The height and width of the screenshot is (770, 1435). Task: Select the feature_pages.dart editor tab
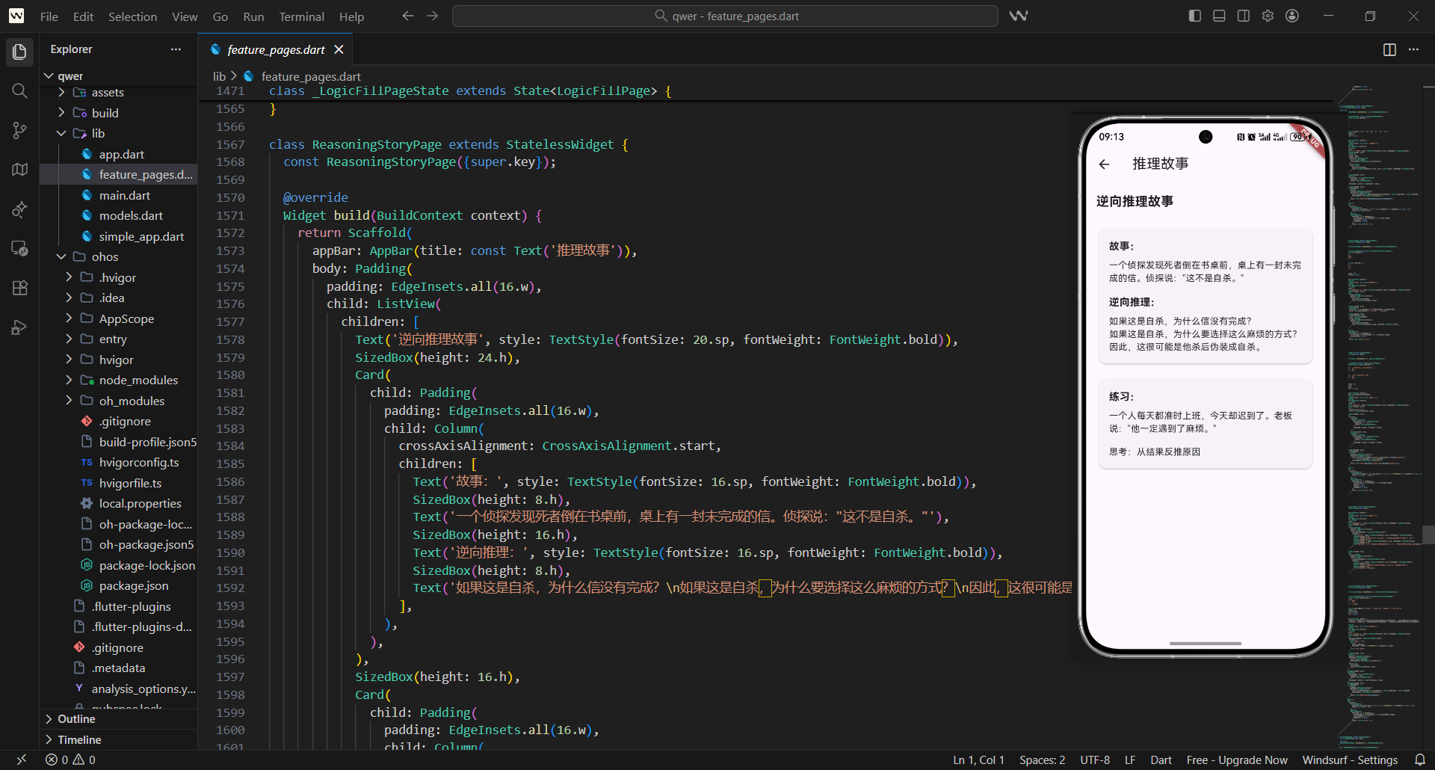point(276,49)
